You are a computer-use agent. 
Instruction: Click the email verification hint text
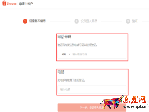(71, 80)
